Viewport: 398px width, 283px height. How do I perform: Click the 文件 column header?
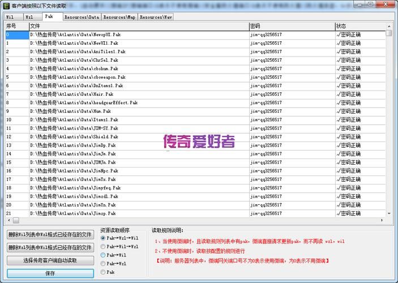tap(139, 26)
